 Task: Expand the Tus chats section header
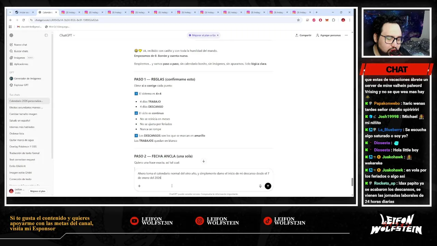[15, 95]
